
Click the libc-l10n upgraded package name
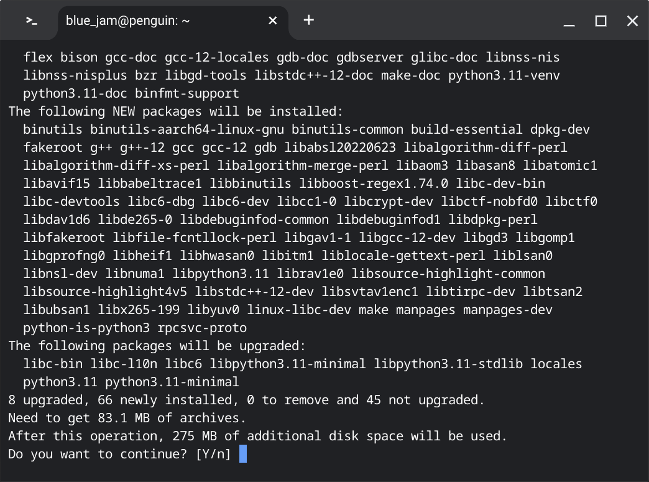coord(124,364)
